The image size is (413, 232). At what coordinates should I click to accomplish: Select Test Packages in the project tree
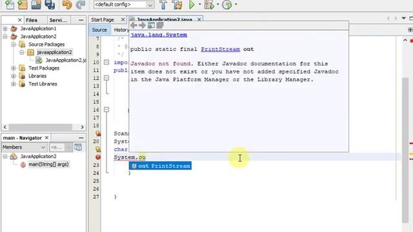click(44, 68)
